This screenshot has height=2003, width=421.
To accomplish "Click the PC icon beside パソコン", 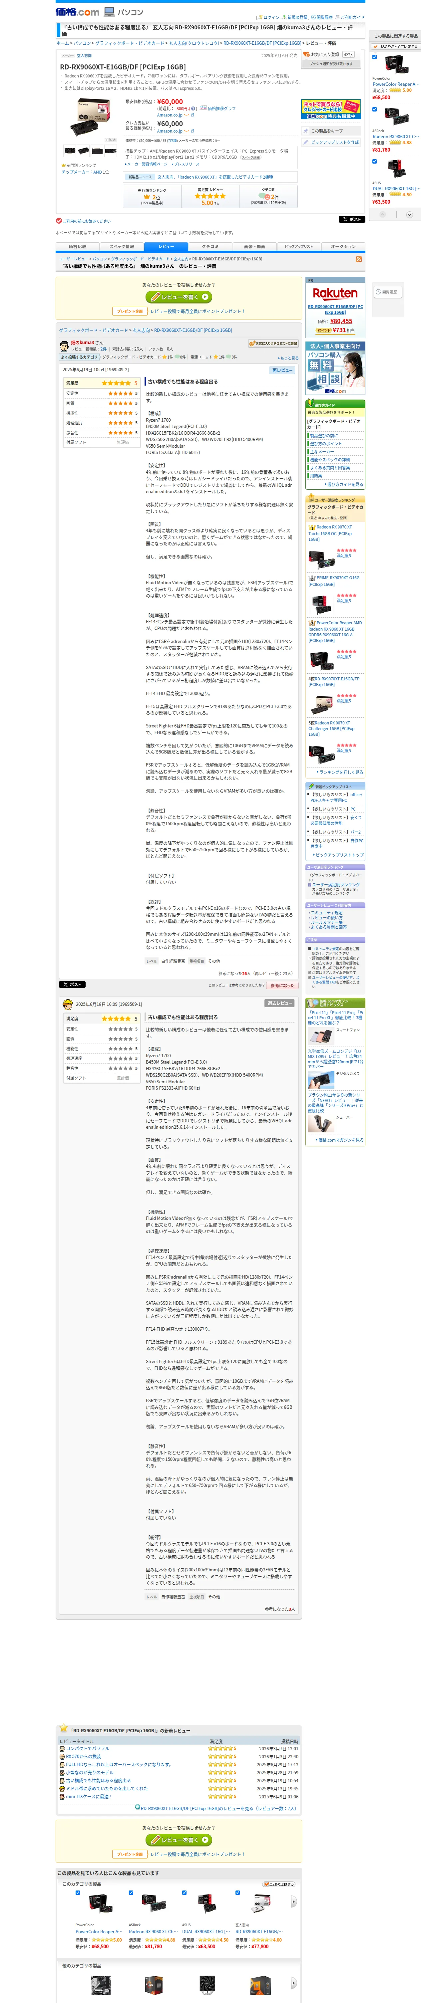I will point(109,12).
